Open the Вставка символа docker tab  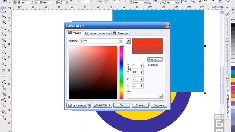coord(228,101)
